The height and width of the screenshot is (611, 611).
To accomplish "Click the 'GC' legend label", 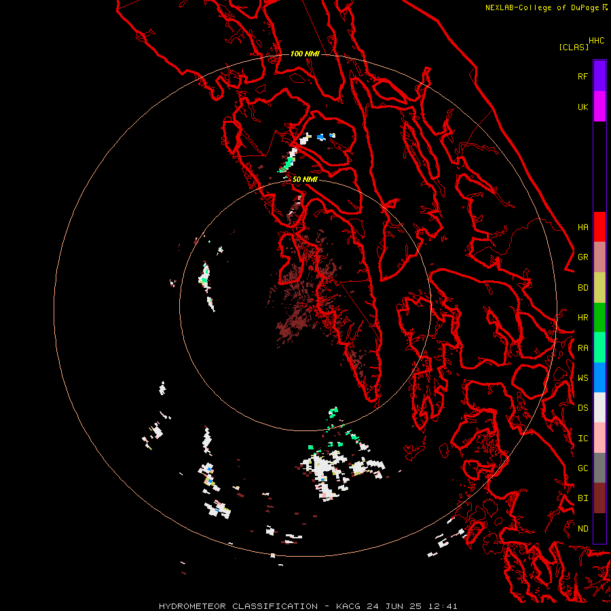I will (x=582, y=468).
